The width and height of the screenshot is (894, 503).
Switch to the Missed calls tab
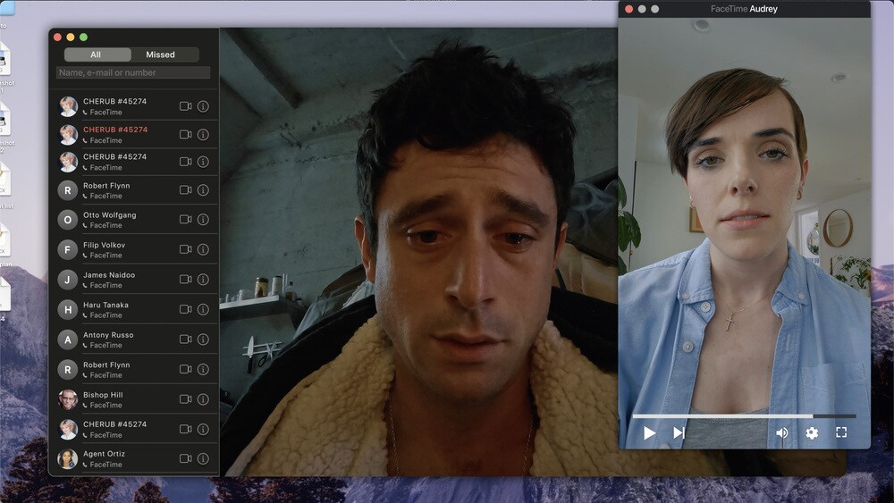click(164, 54)
